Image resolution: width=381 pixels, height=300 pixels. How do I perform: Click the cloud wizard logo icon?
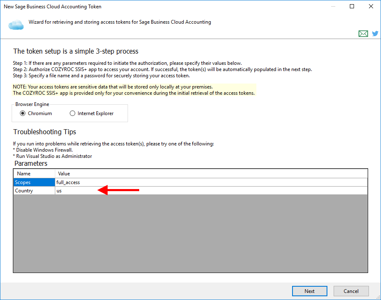click(16, 25)
